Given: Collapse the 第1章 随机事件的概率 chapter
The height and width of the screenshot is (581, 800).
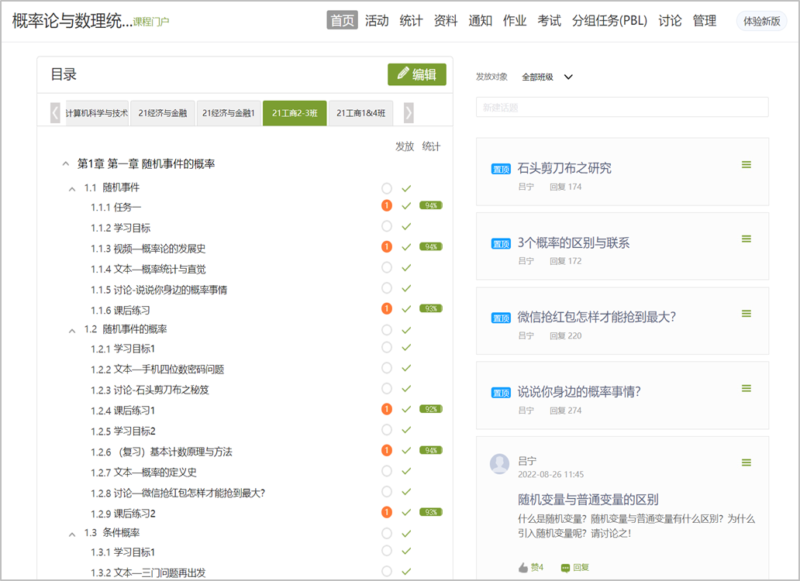Looking at the screenshot, I should tap(65, 164).
